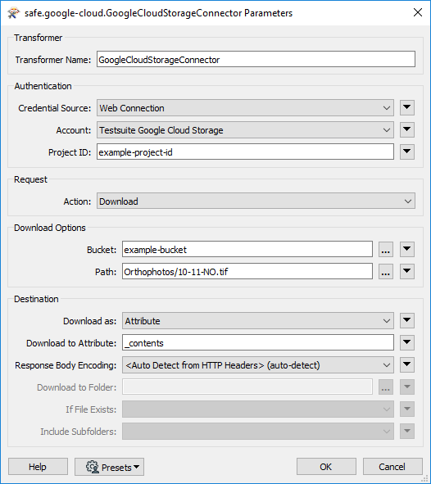This screenshot has width=431, height=484.
Task: Click the Cancel button
Action: tap(392, 467)
